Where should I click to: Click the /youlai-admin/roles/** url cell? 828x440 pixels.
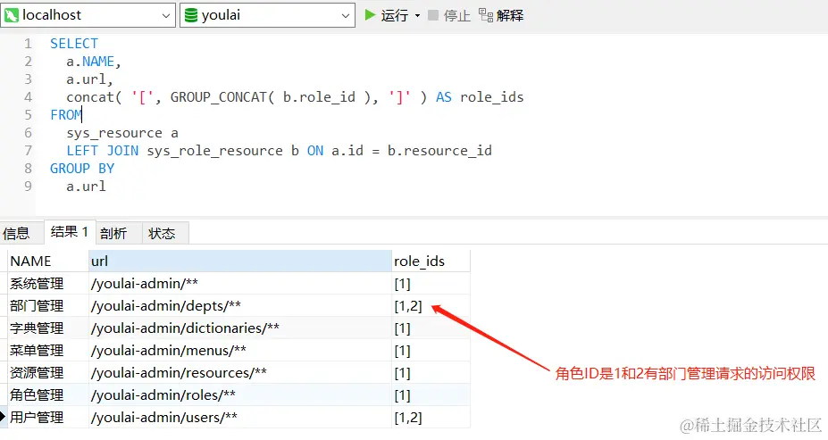[240, 394]
